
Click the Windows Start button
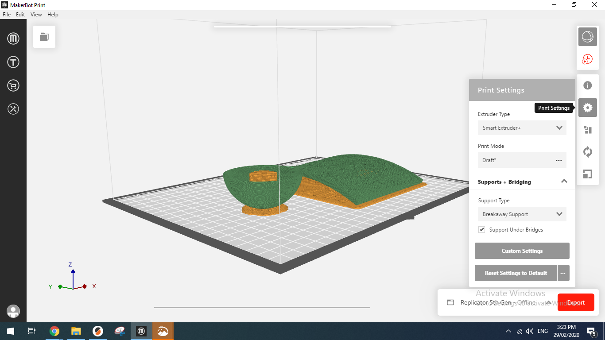click(11, 331)
